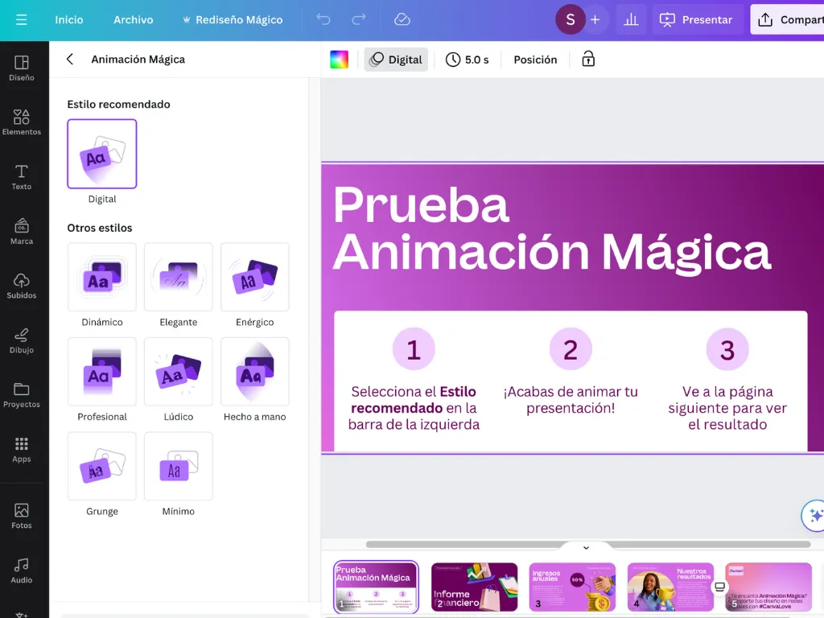Select the Grunge animation style
Viewport: 824px width, 618px height.
pos(102,466)
